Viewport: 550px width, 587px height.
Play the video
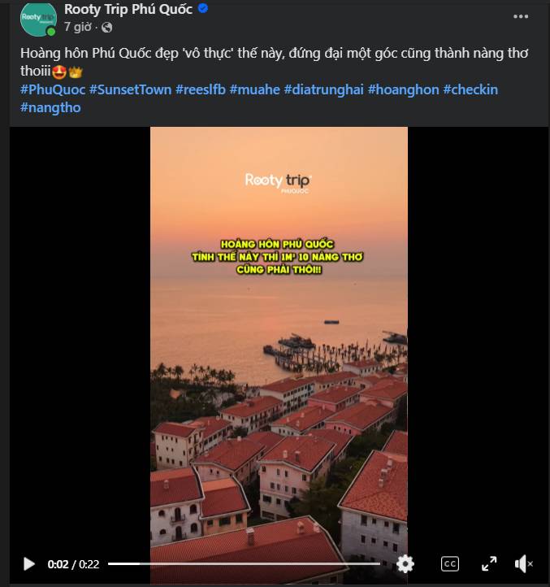click(x=28, y=563)
